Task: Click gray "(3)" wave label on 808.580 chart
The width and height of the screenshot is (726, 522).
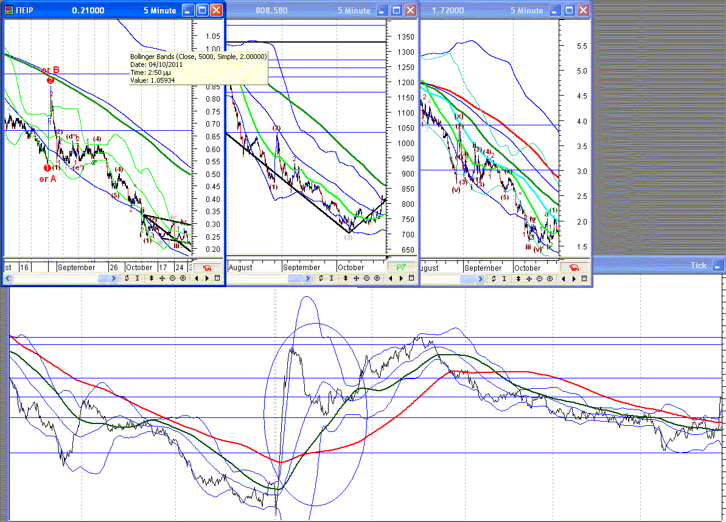Action: tap(348, 237)
